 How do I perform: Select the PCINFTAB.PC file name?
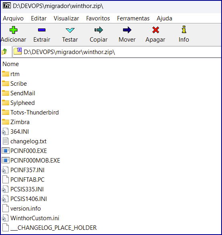[28, 179]
